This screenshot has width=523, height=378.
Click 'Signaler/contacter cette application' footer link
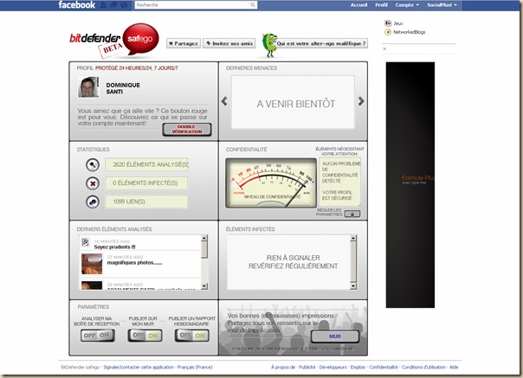[x=139, y=367]
